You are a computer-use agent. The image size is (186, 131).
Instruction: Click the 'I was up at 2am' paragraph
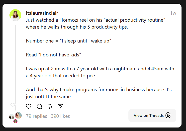tap(100, 72)
